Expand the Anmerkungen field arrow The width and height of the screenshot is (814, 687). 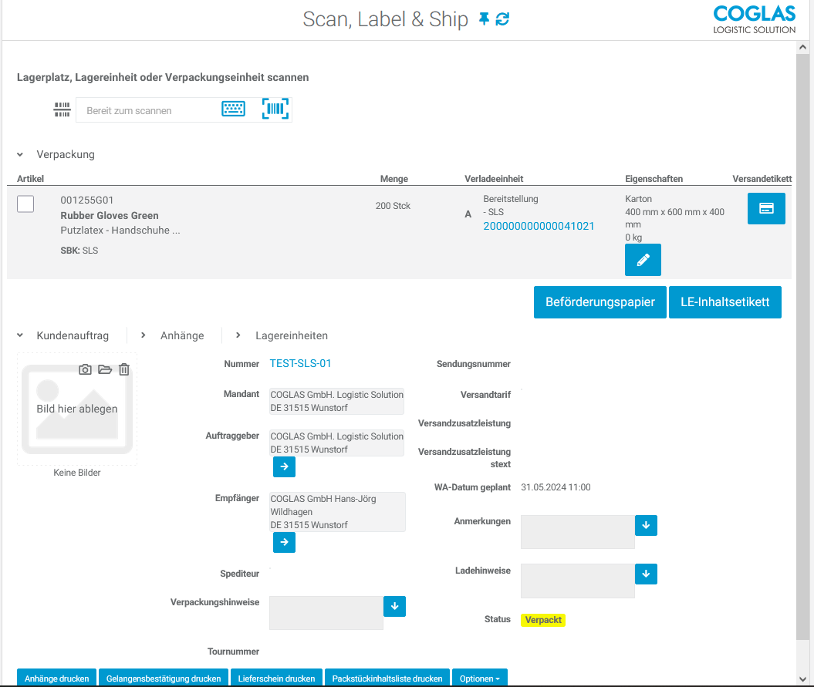coord(646,525)
